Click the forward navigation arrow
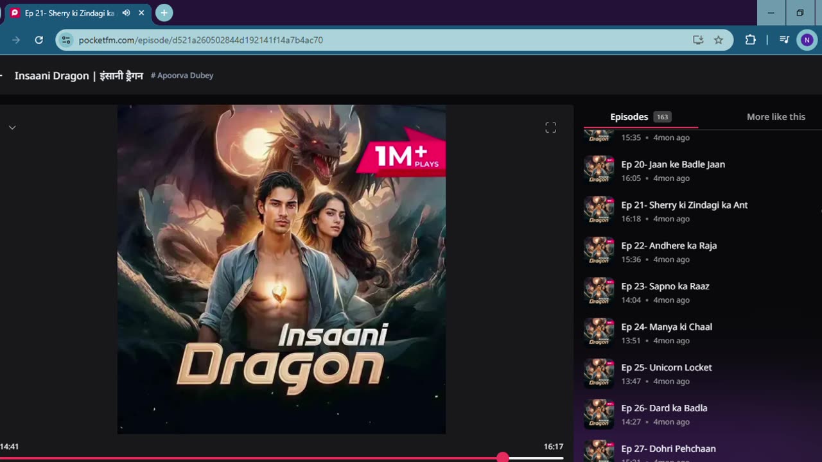The width and height of the screenshot is (822, 462). tap(16, 40)
